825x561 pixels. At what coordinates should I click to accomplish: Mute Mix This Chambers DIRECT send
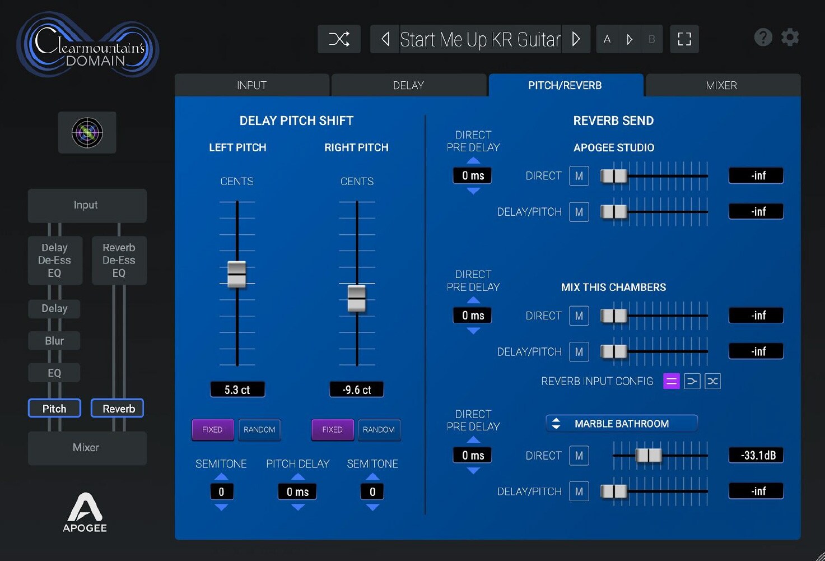point(579,316)
